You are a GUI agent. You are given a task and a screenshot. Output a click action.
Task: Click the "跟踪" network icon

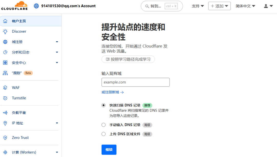tap(5, 73)
